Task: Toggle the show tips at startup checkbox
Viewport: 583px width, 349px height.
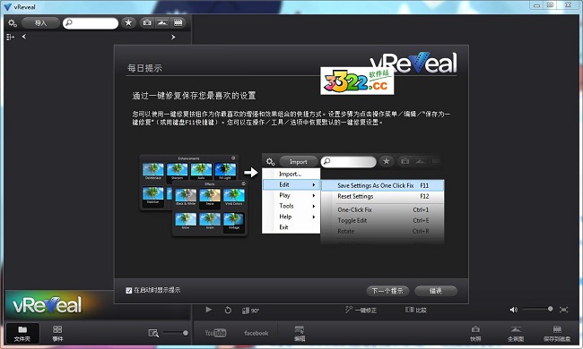Action: point(129,291)
